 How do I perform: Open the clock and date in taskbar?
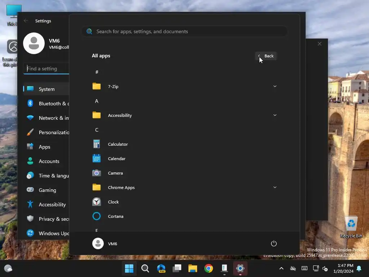point(343,268)
